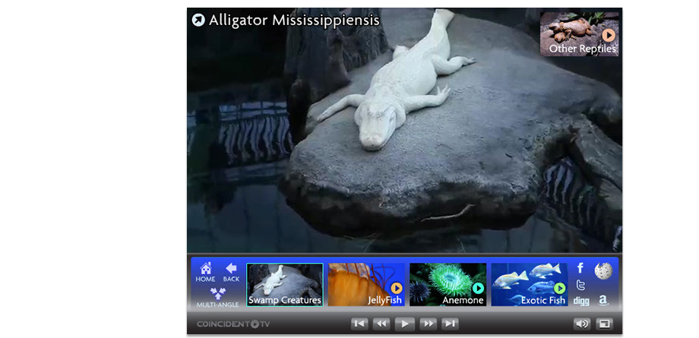Share the video on Facebook
The image size is (699, 338).
580,268
